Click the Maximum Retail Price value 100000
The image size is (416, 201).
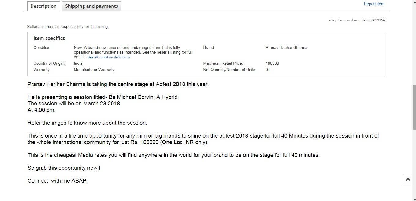tap(272, 63)
